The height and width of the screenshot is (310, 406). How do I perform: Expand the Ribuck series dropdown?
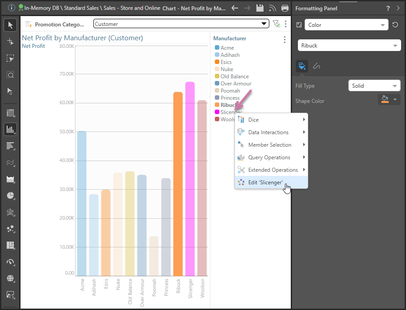(x=349, y=46)
